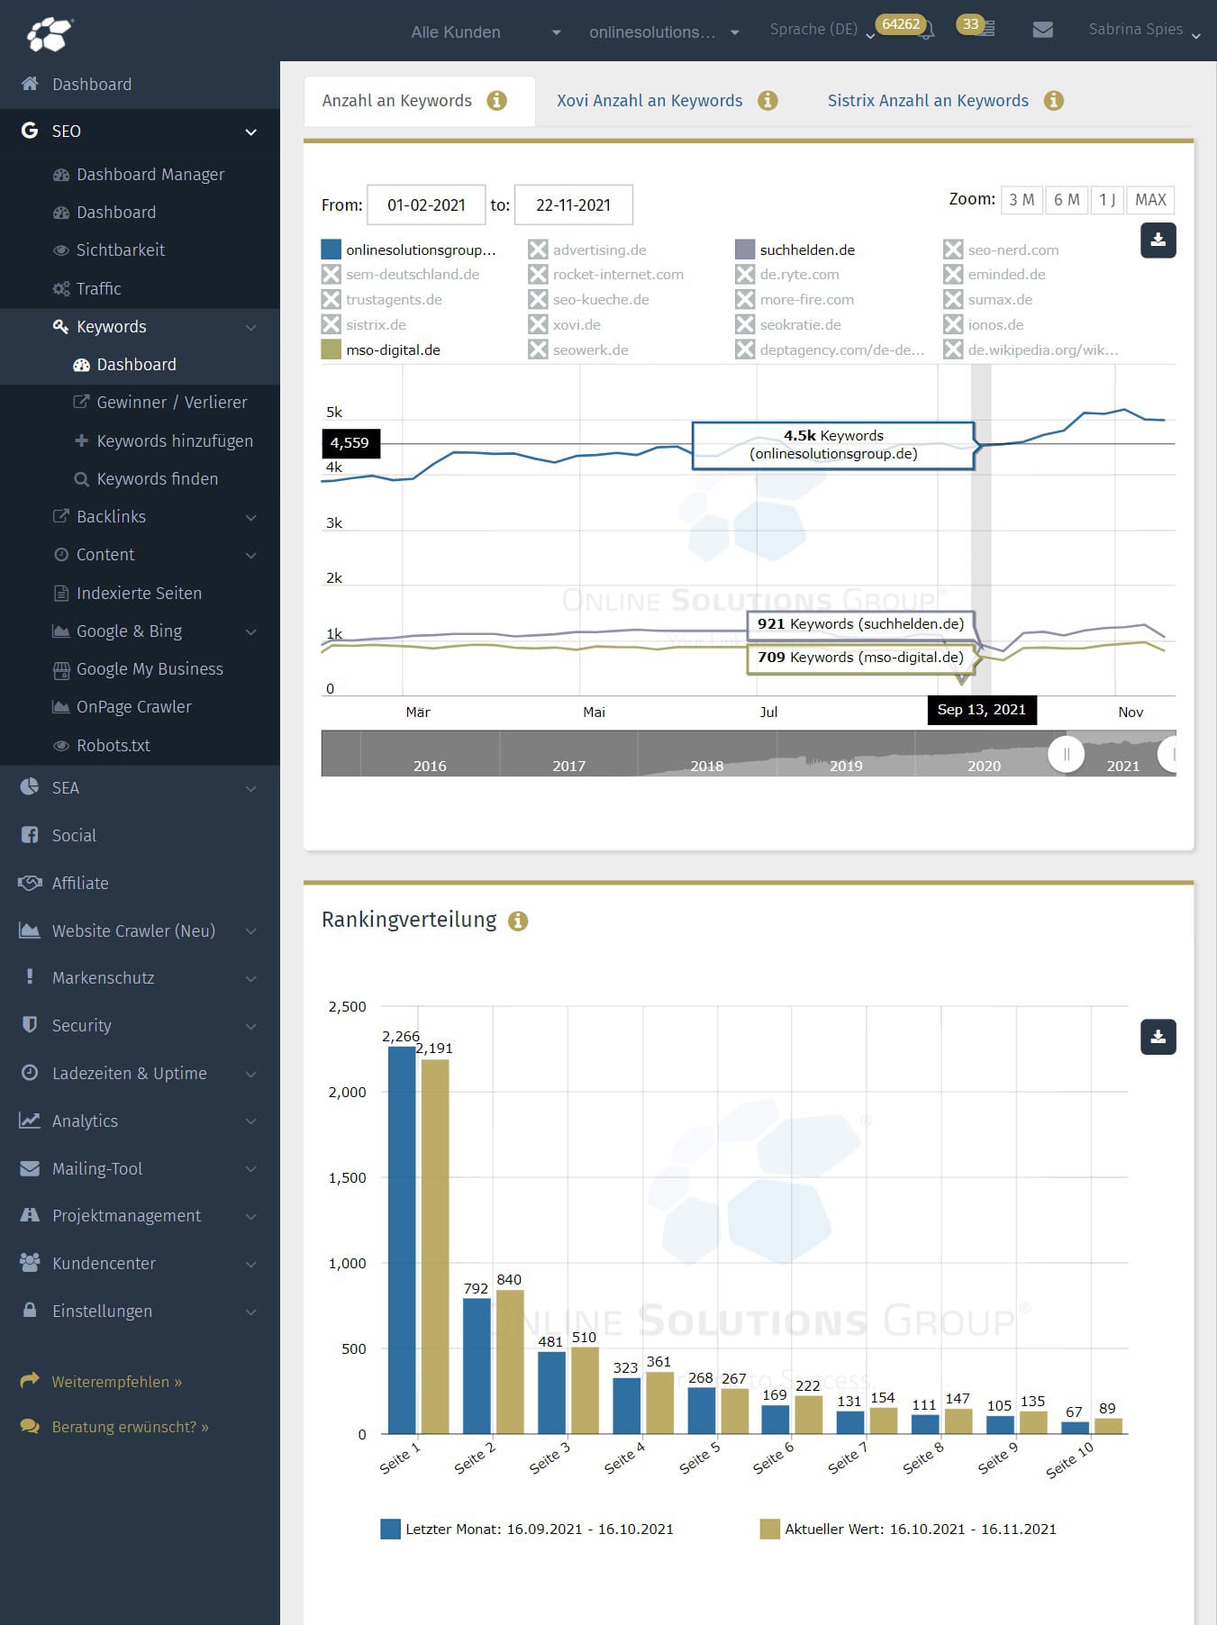The height and width of the screenshot is (1625, 1217).
Task: Click the plus icon beside Keywords hinzufügen
Action: [81, 440]
